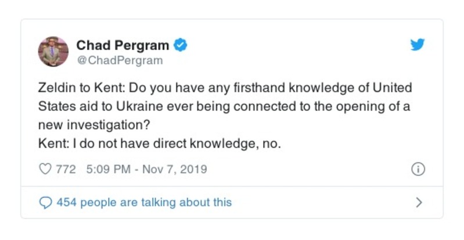464x240 pixels.
Task: Like the tweet with the heart icon
Action: pyautogui.click(x=45, y=170)
